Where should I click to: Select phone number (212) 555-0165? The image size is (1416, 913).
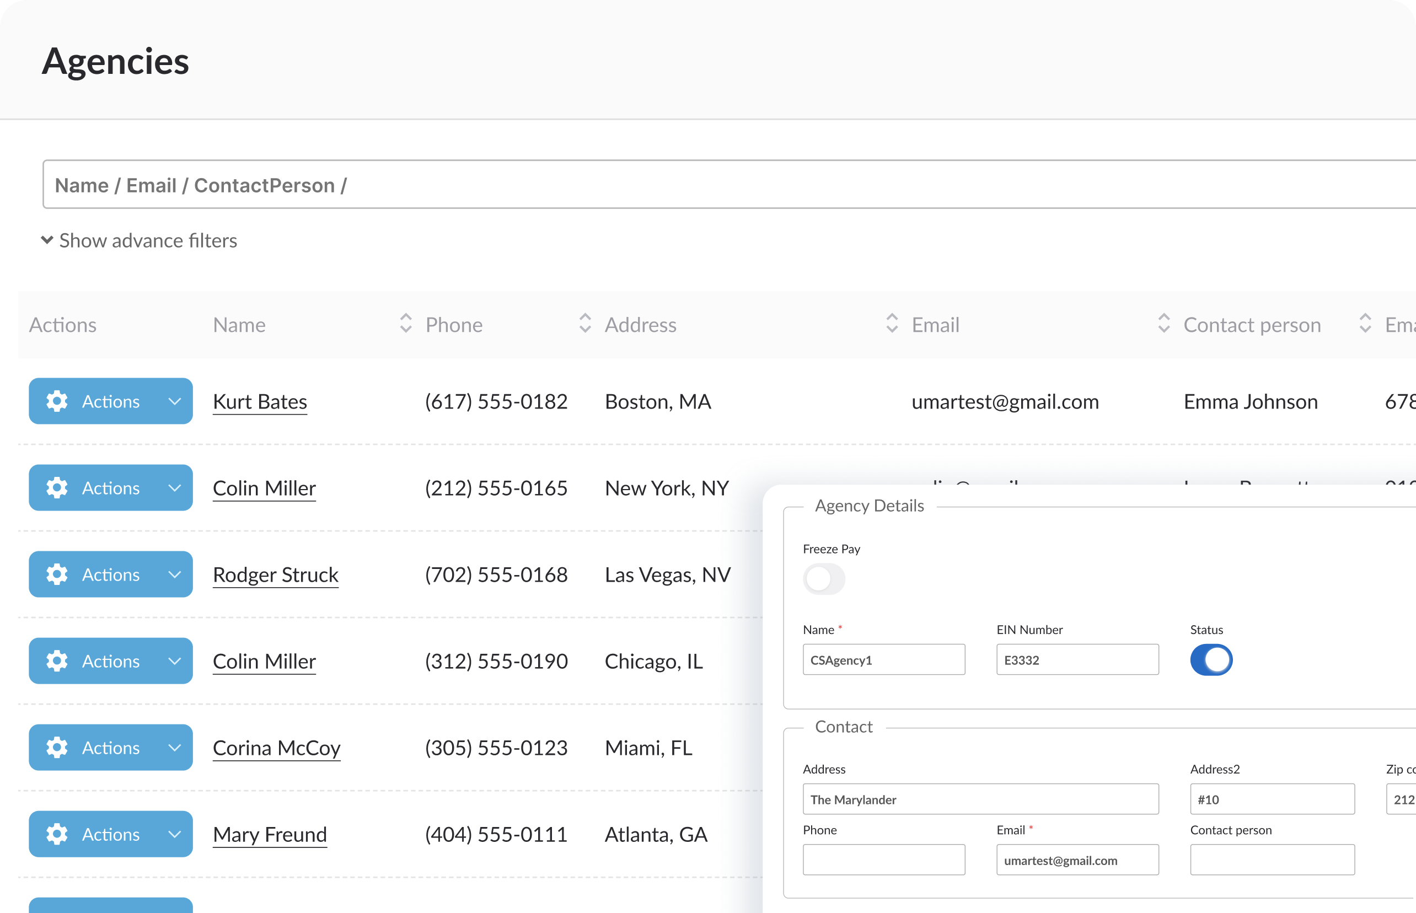click(x=496, y=488)
